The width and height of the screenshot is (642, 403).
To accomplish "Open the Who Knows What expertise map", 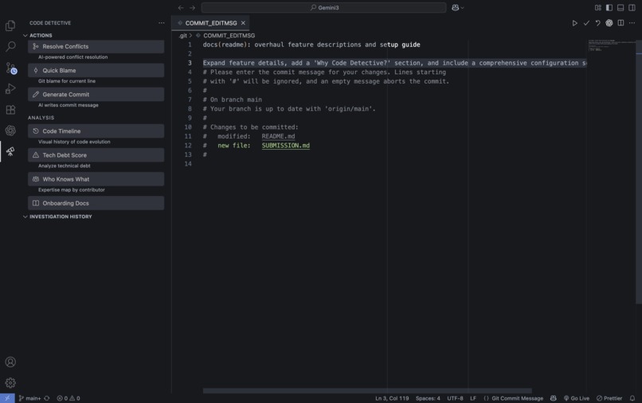I will point(96,179).
